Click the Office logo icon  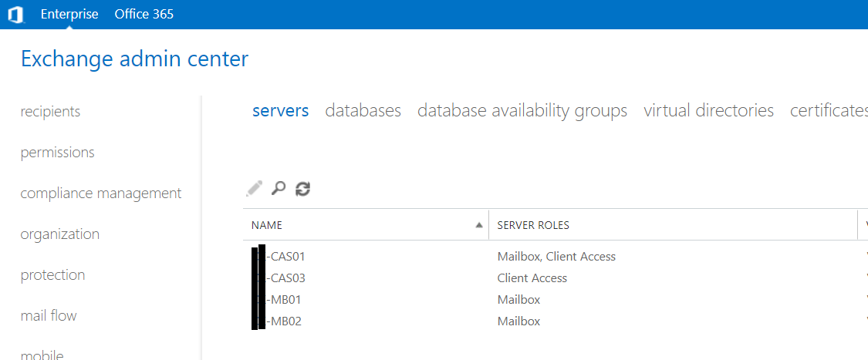[15, 15]
